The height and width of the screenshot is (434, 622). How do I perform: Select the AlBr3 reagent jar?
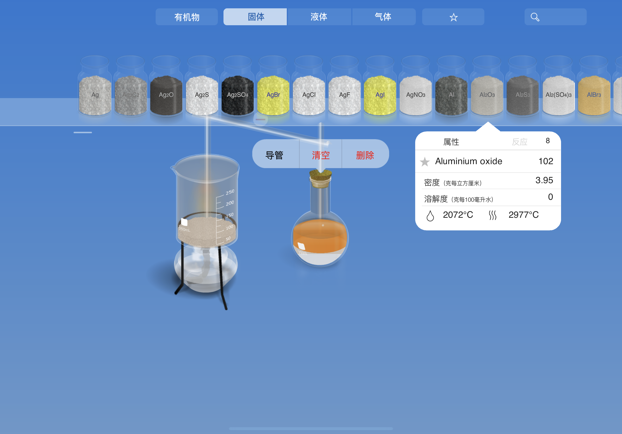[x=594, y=95]
